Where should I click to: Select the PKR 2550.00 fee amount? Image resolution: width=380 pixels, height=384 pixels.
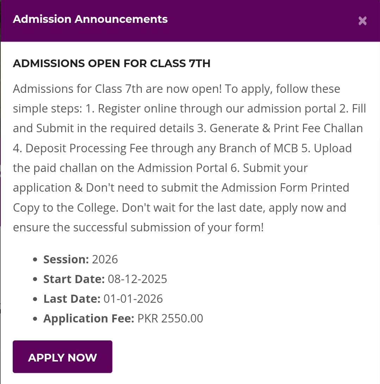[170, 319]
